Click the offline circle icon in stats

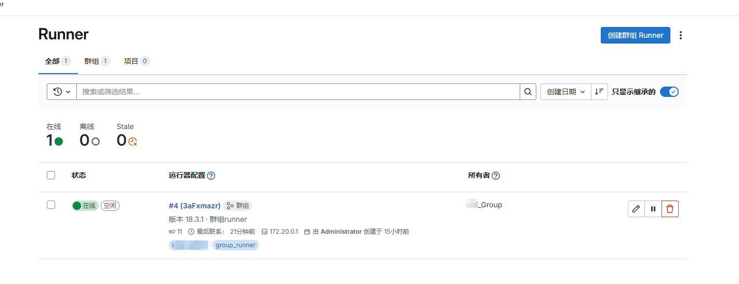click(96, 141)
